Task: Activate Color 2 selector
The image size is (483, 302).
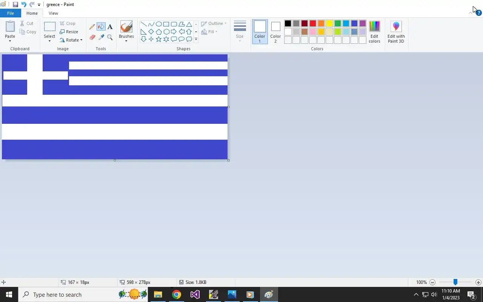Action: [x=275, y=32]
